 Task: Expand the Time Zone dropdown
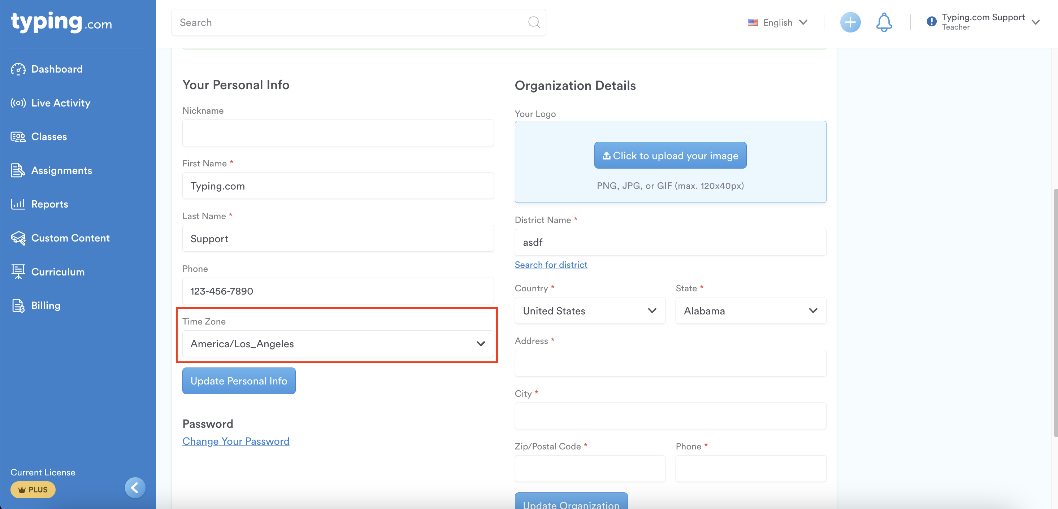338,344
